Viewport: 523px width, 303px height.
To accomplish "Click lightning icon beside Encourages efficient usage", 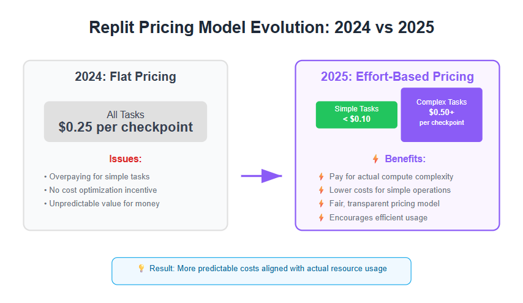I will click(321, 218).
